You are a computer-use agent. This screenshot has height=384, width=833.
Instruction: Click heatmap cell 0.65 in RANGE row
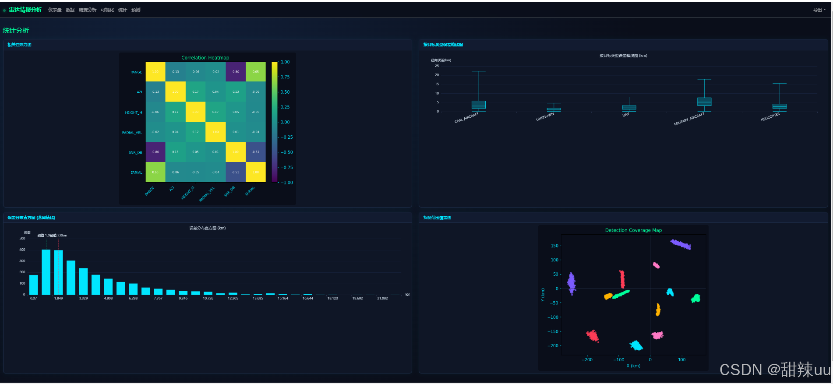(x=256, y=71)
